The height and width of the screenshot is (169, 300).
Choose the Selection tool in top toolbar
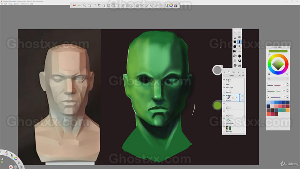click(89, 5)
